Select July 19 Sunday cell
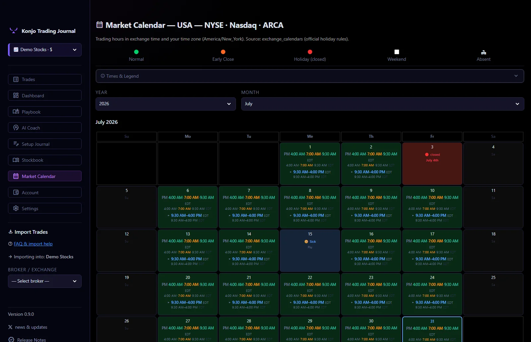 tap(126, 294)
